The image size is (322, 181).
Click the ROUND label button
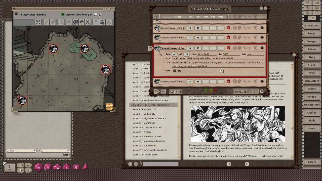click(x=241, y=91)
